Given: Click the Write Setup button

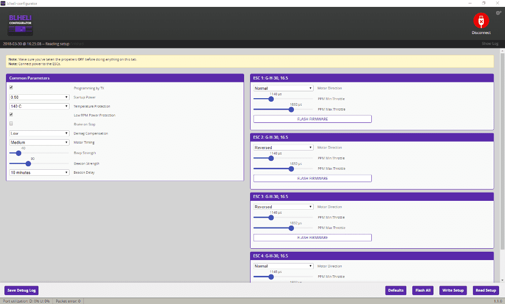Looking at the screenshot, I should tap(453, 290).
